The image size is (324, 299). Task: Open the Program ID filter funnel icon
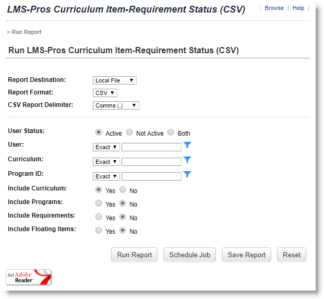(188, 175)
